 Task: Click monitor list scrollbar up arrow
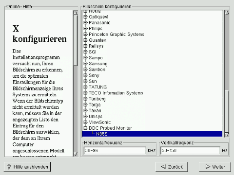227,13
